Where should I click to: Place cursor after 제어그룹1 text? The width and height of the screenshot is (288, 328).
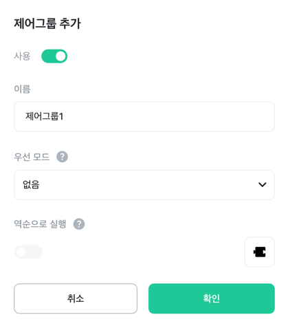(64, 116)
